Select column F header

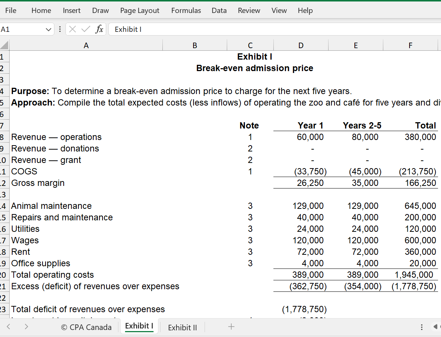click(x=410, y=45)
